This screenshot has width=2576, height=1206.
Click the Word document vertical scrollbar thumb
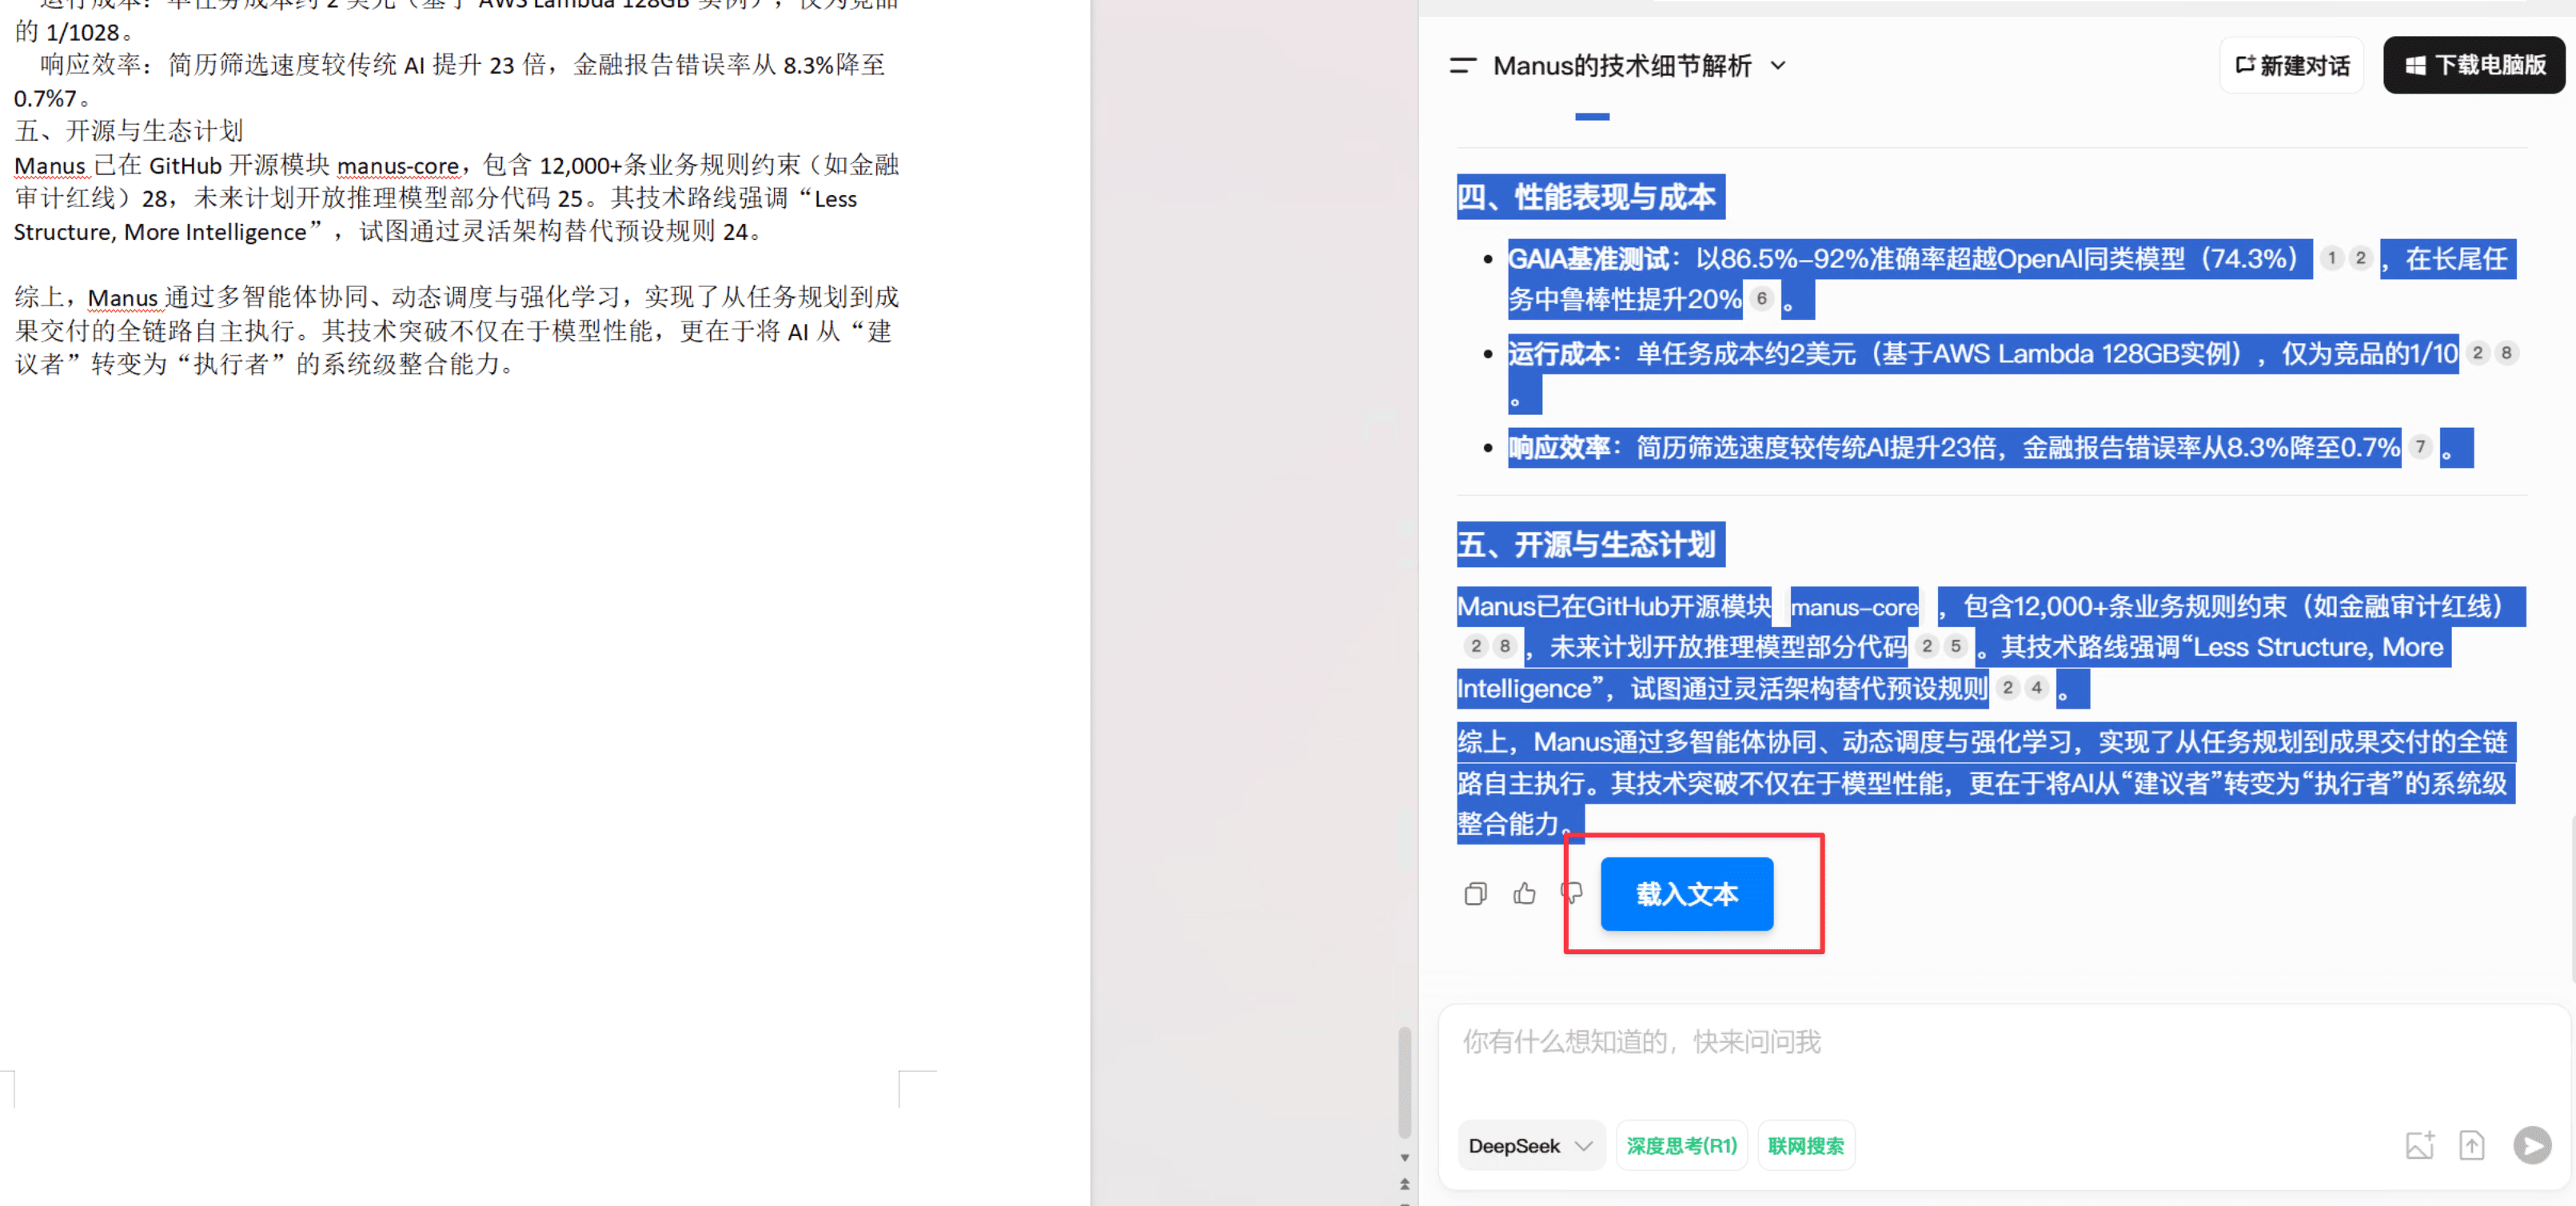click(x=1404, y=1083)
